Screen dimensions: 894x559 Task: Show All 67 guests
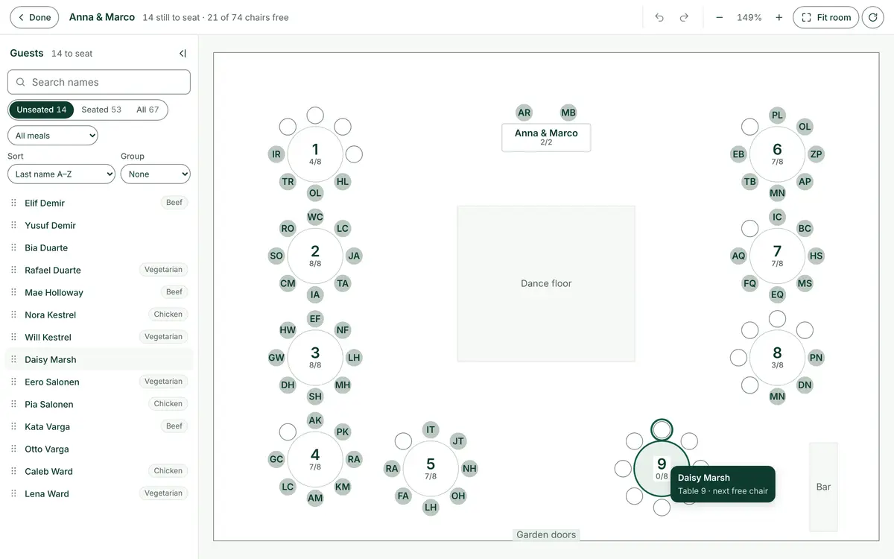(x=148, y=110)
